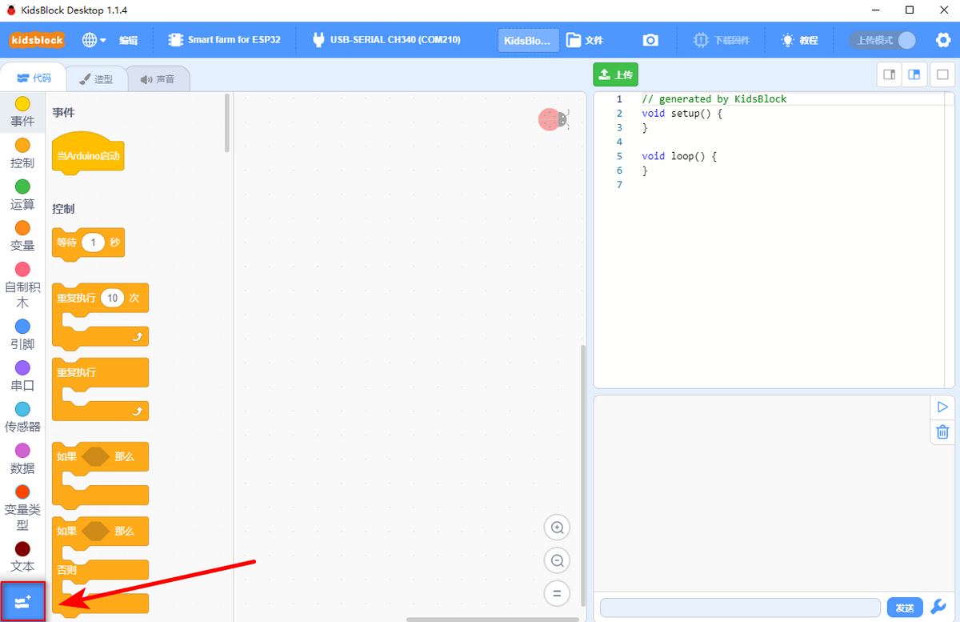The width and height of the screenshot is (960, 622).
Task: Clear serial output with trash icon
Action: click(942, 431)
